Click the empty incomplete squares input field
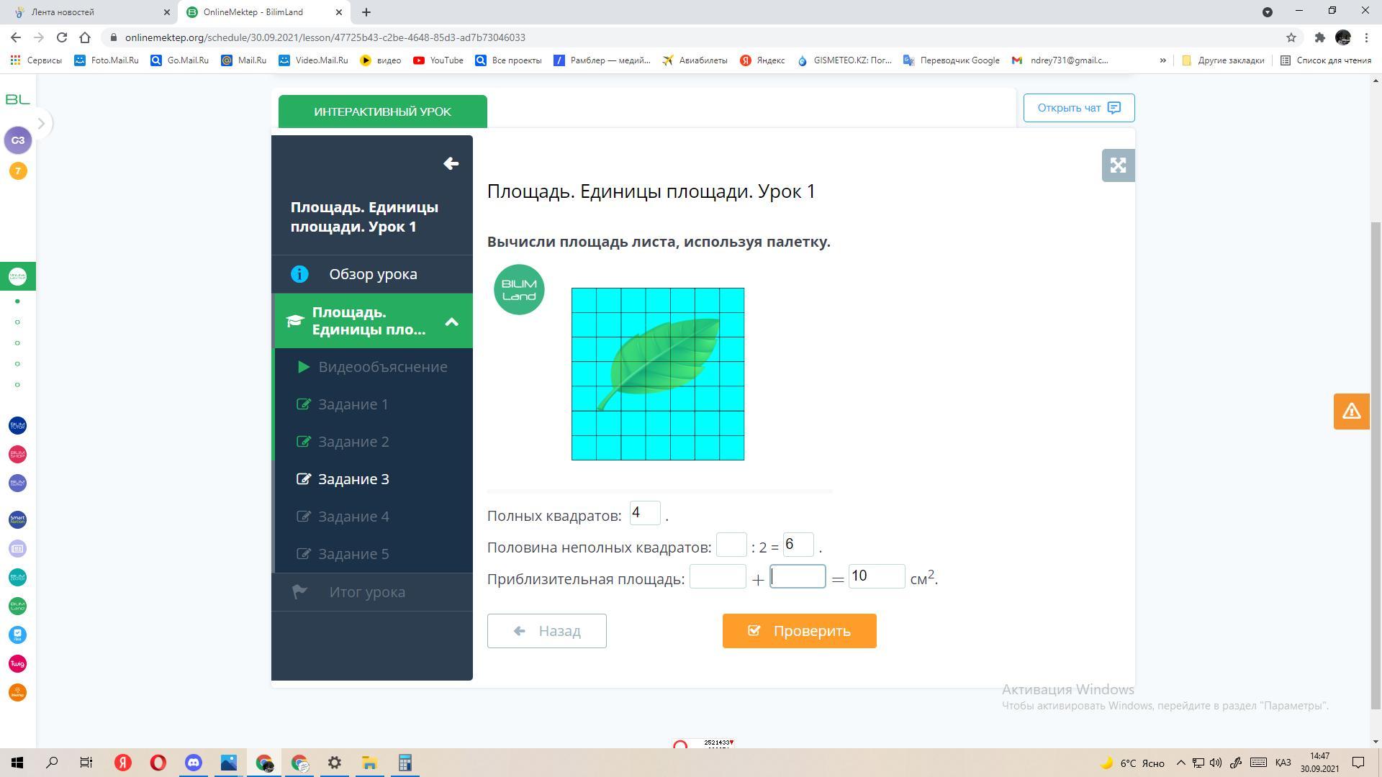This screenshot has width=1382, height=777. click(x=731, y=545)
